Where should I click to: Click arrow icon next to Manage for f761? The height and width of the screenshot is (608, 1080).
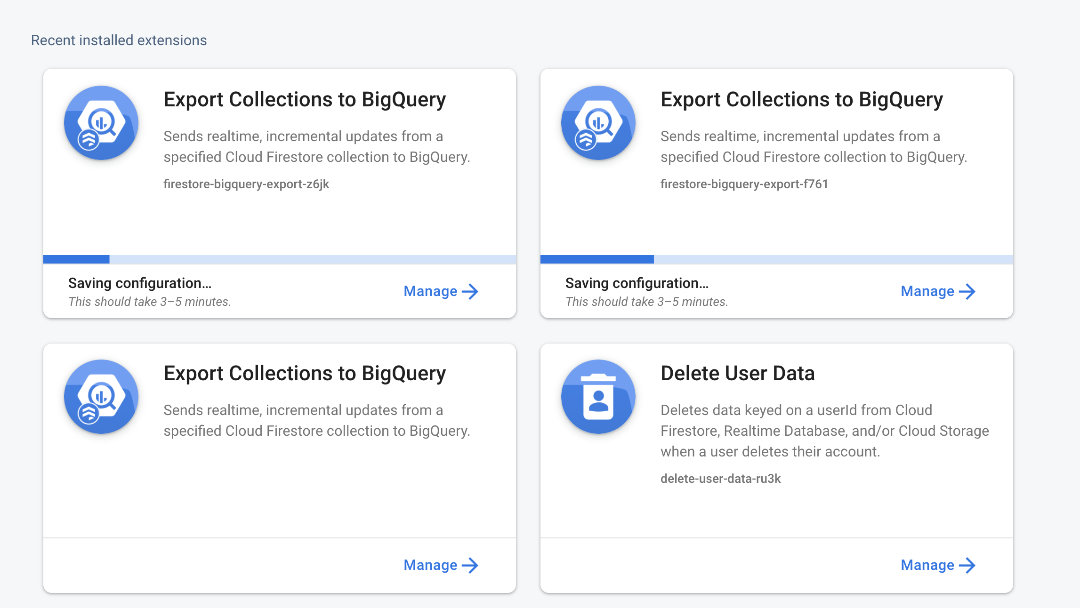click(x=967, y=291)
